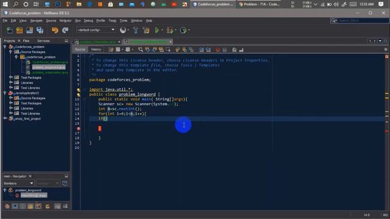This screenshot has width=390, height=219.
Task: Click the Undo arrow in main toolbar
Action: click(x=55, y=30)
